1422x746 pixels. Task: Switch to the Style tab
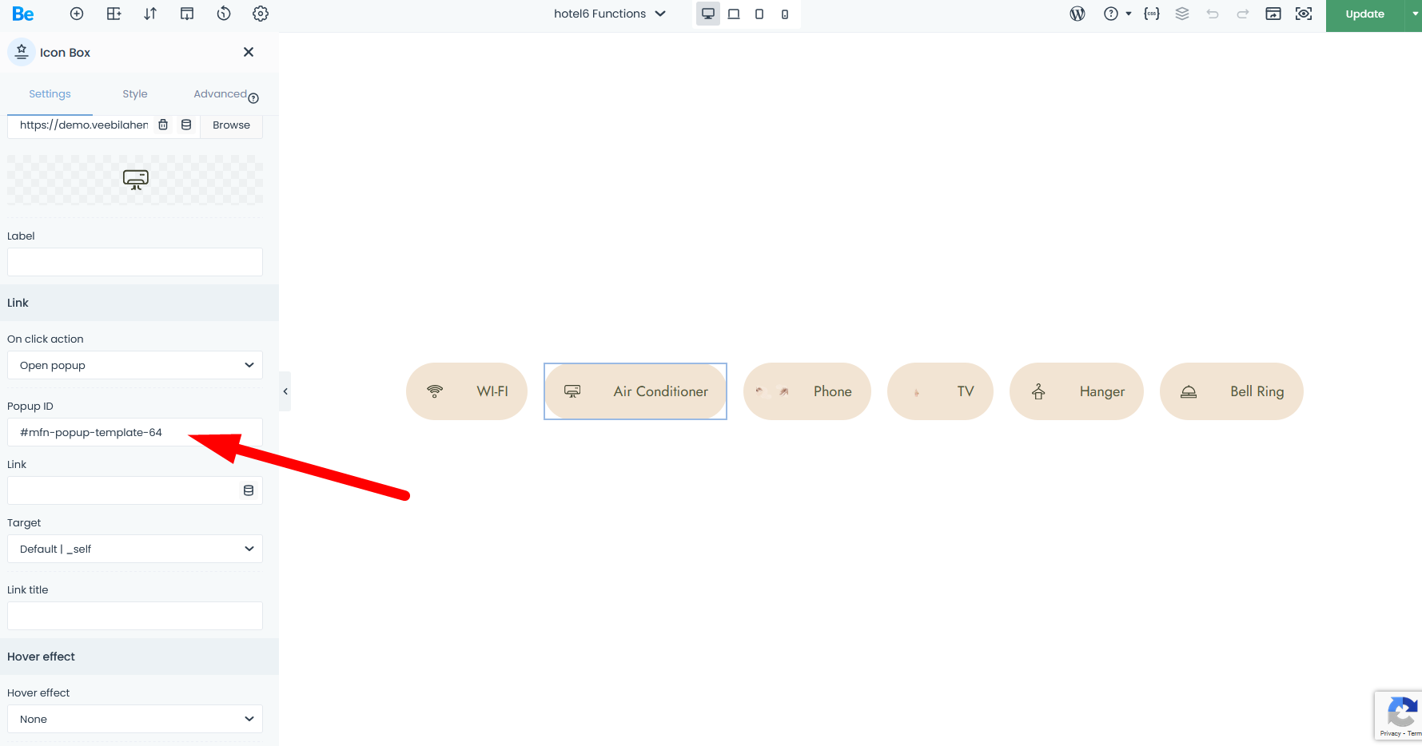pos(135,93)
